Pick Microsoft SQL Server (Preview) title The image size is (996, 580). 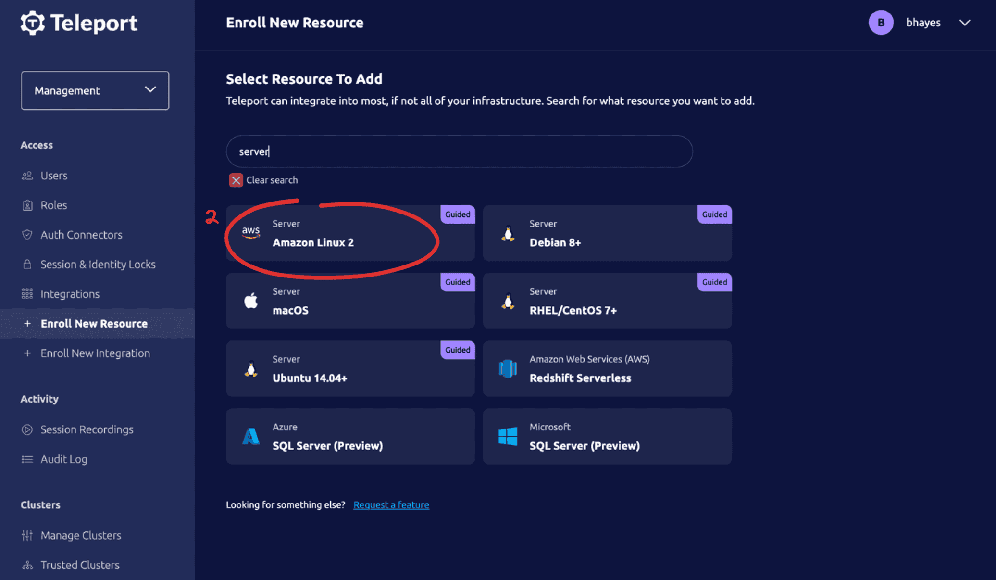(585, 446)
